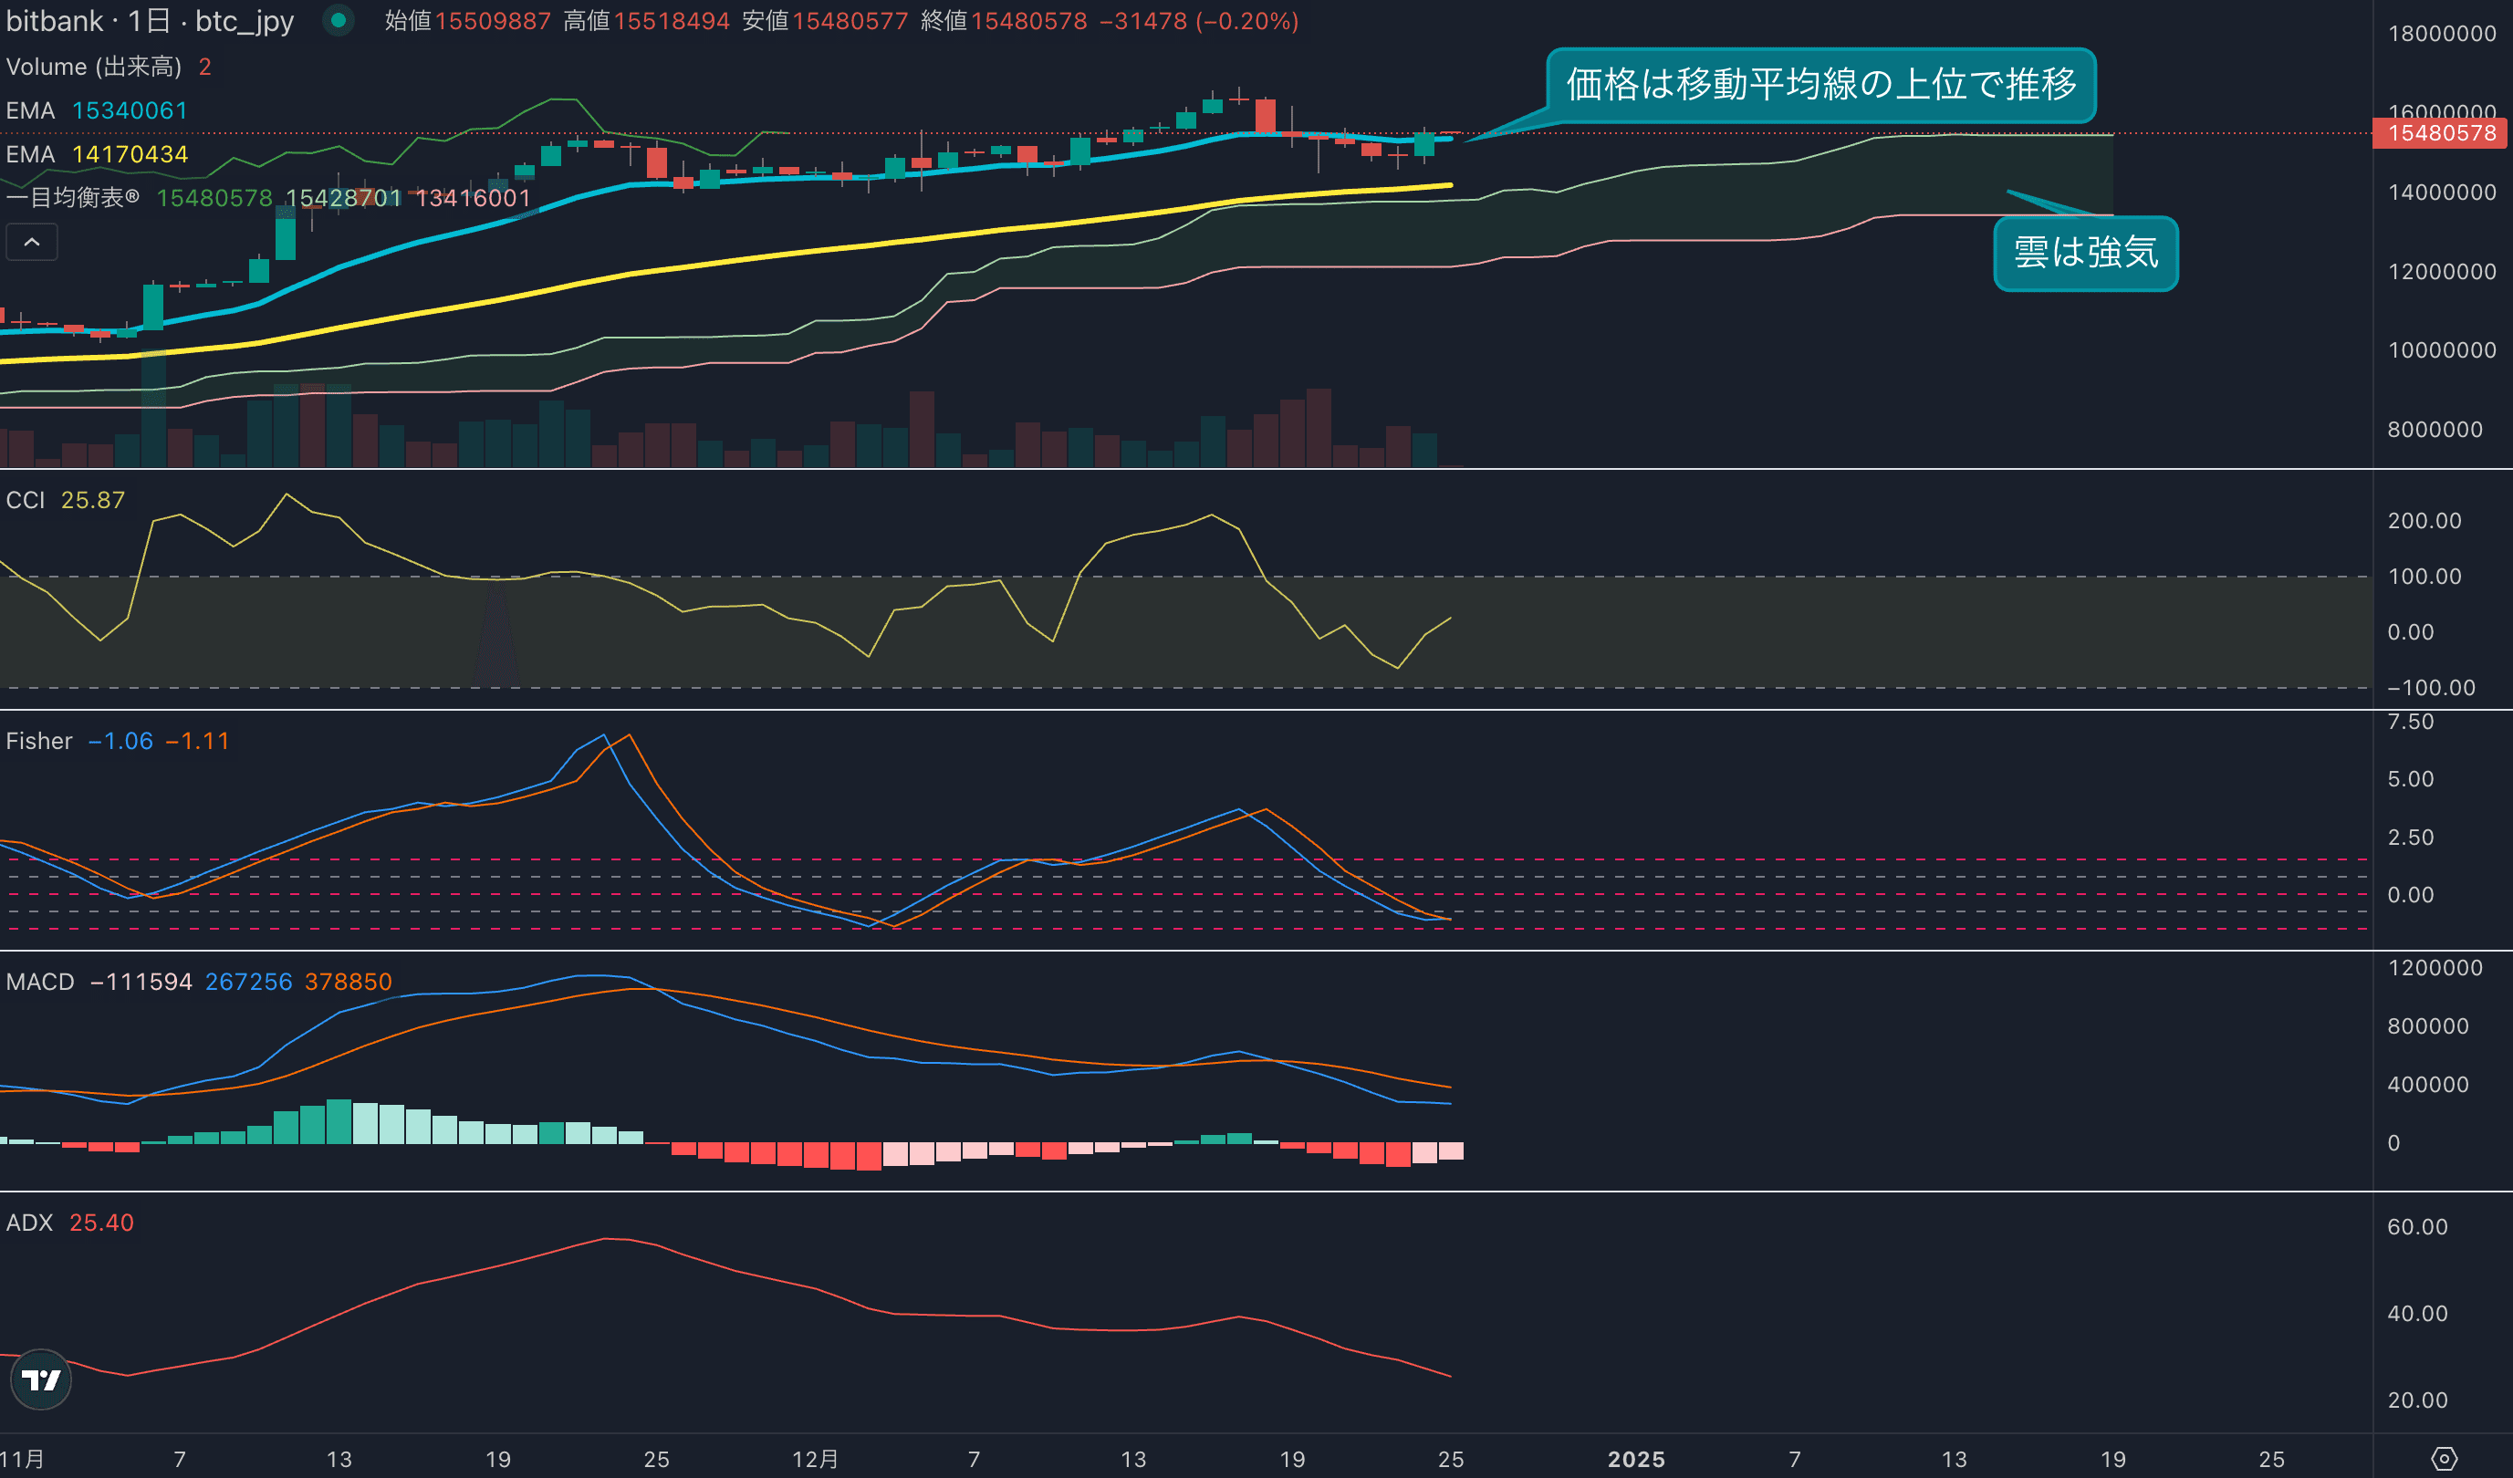Open the TradingView logo badge
The image size is (2513, 1478).
41,1379
